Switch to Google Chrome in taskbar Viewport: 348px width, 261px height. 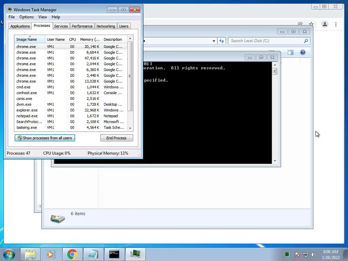click(72, 254)
